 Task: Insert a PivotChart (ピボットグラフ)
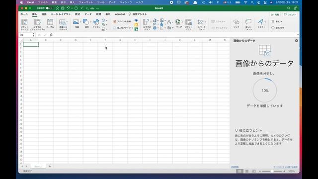[188, 24]
